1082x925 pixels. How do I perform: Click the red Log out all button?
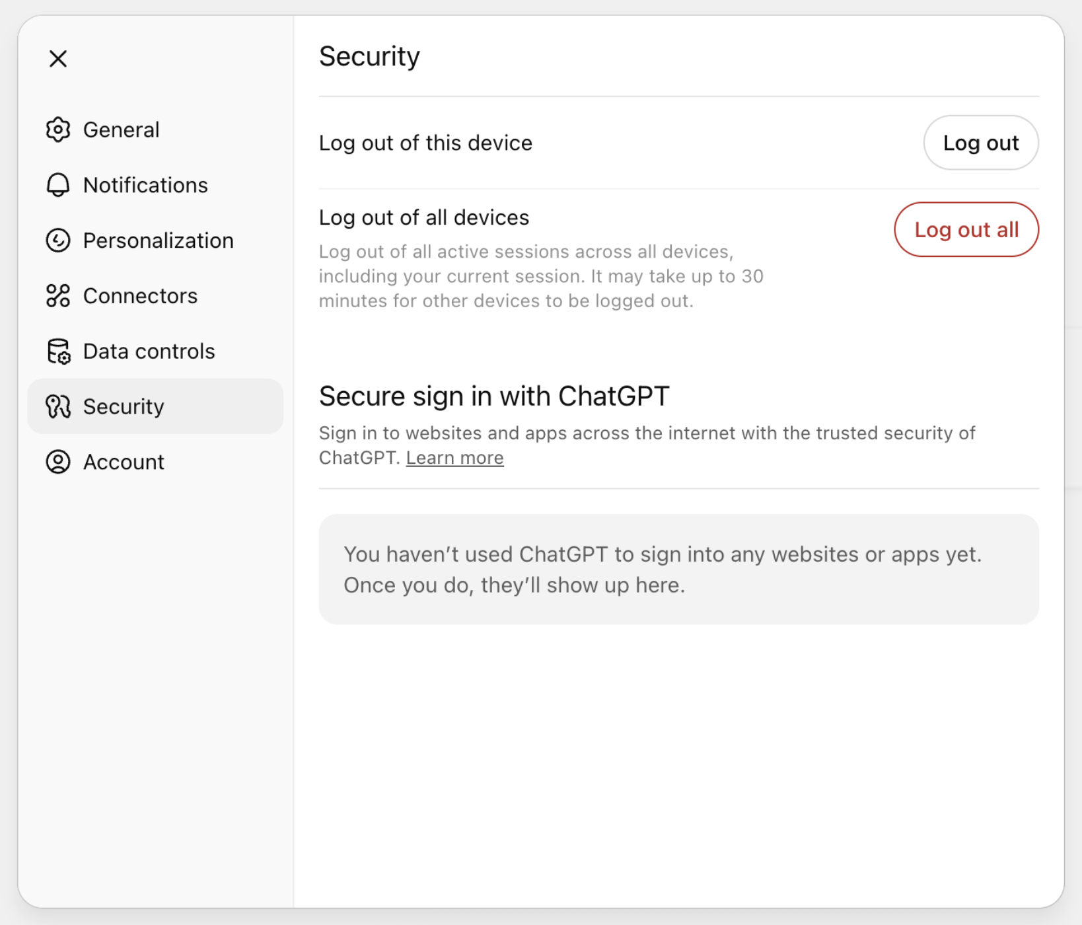coord(966,229)
